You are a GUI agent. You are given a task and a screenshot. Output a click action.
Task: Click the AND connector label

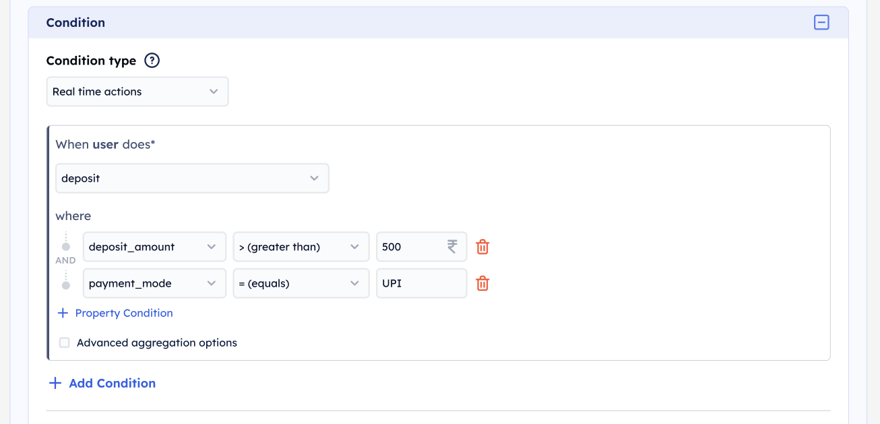point(65,260)
